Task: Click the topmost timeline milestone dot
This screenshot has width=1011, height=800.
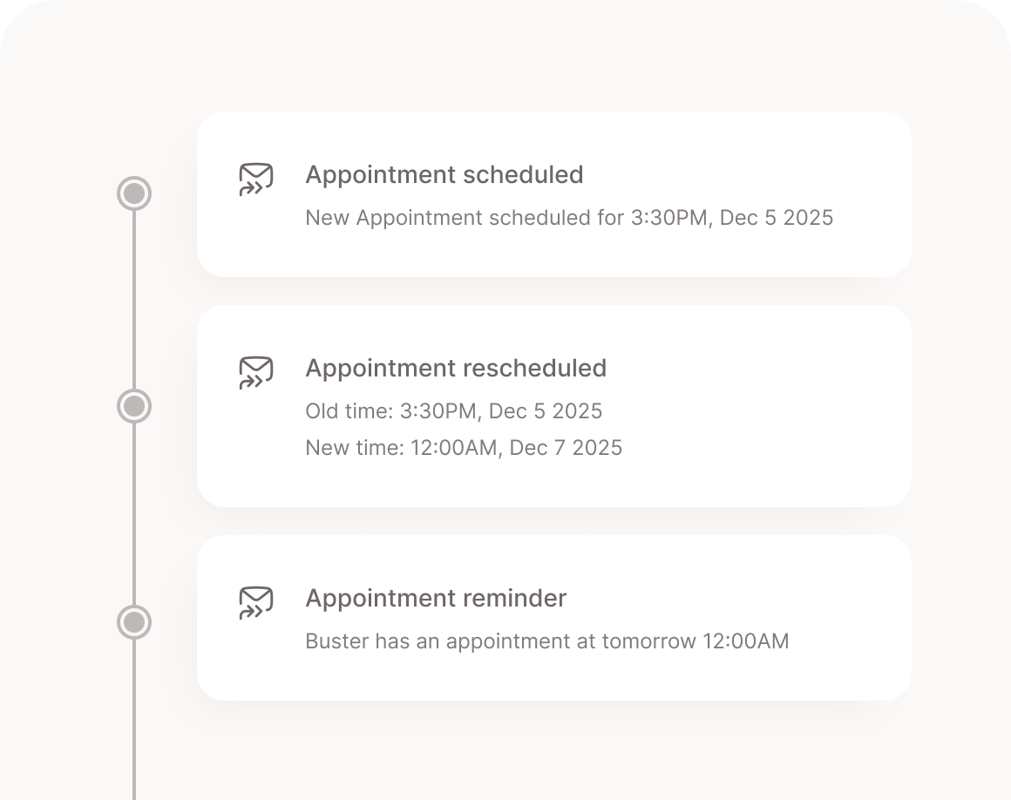Action: click(134, 193)
